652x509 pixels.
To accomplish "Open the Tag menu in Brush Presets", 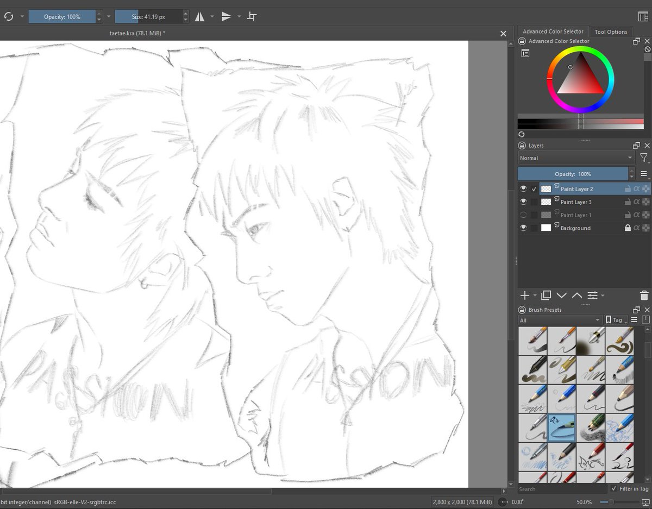I will click(x=616, y=321).
